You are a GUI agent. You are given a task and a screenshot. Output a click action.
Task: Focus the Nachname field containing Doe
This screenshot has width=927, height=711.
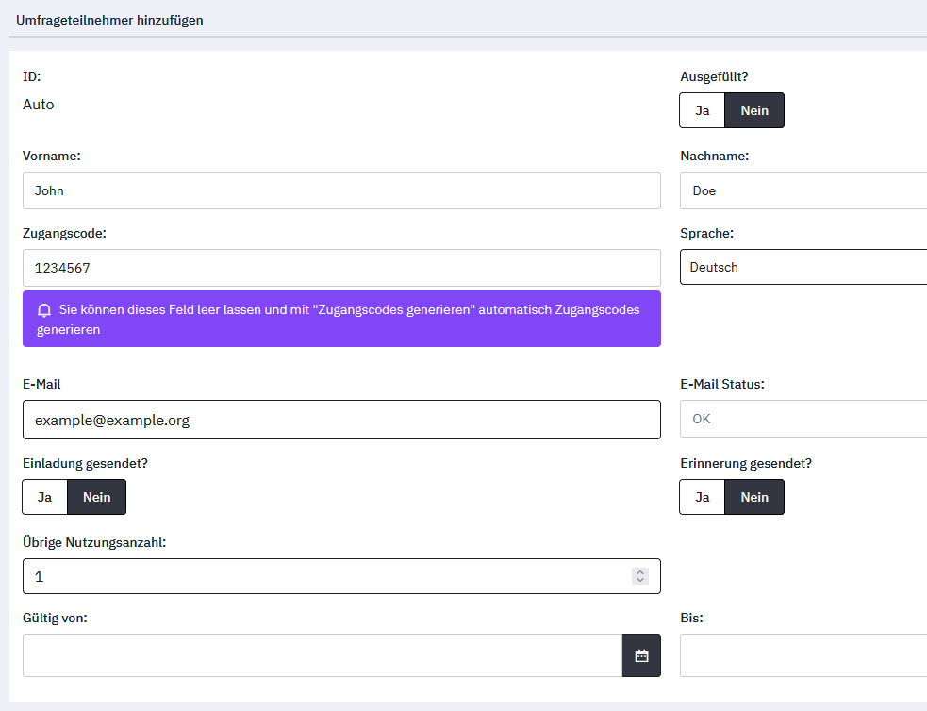803,190
